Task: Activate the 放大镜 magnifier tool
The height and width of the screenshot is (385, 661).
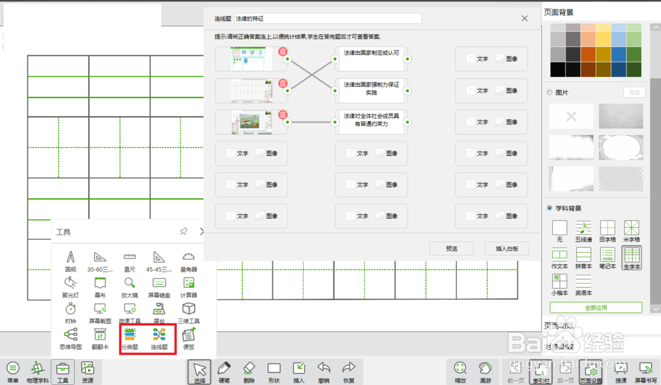Action: coord(129,288)
